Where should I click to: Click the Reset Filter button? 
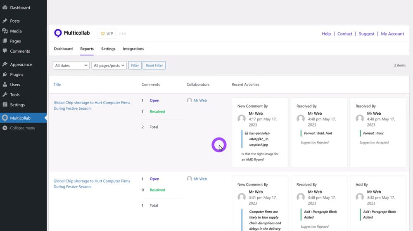[154, 65]
